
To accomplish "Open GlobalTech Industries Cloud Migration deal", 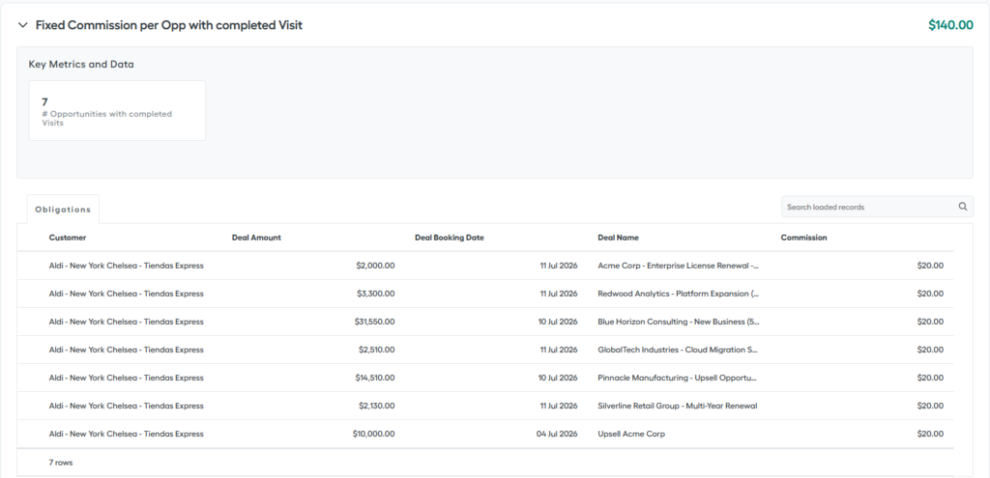I will pos(677,350).
